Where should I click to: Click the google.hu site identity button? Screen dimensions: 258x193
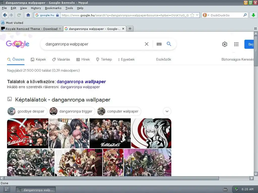(47, 15)
